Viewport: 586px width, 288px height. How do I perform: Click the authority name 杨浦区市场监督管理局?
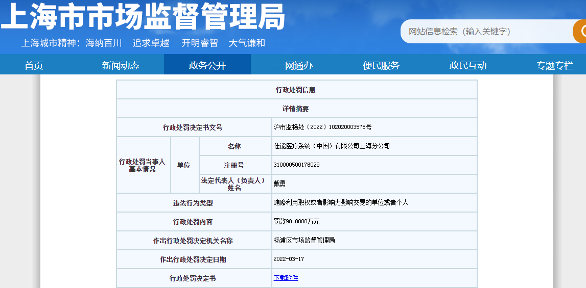coord(304,240)
